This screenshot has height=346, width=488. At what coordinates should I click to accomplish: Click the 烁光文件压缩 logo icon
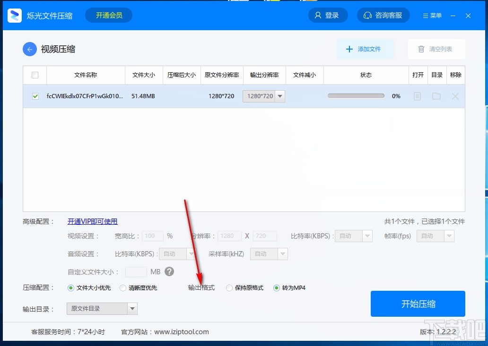14,15
